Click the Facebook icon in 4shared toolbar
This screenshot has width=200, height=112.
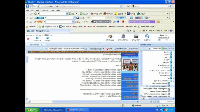coord(137,18)
